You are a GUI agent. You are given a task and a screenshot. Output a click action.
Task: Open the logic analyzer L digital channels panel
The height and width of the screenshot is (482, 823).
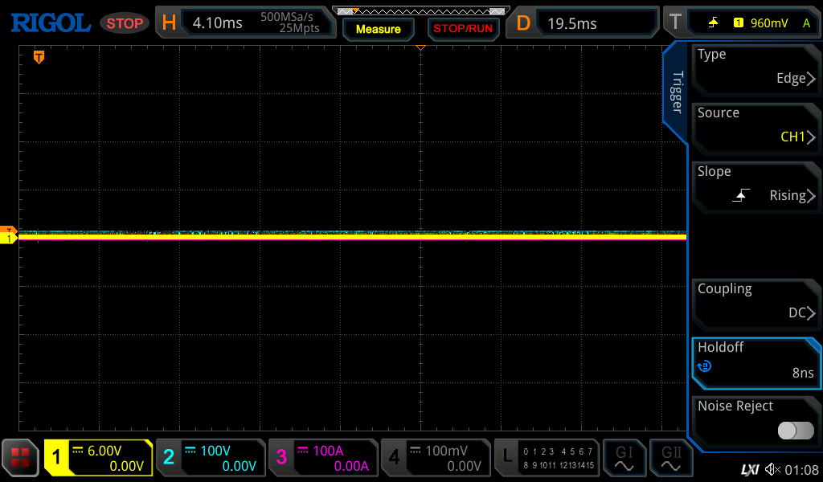point(546,458)
